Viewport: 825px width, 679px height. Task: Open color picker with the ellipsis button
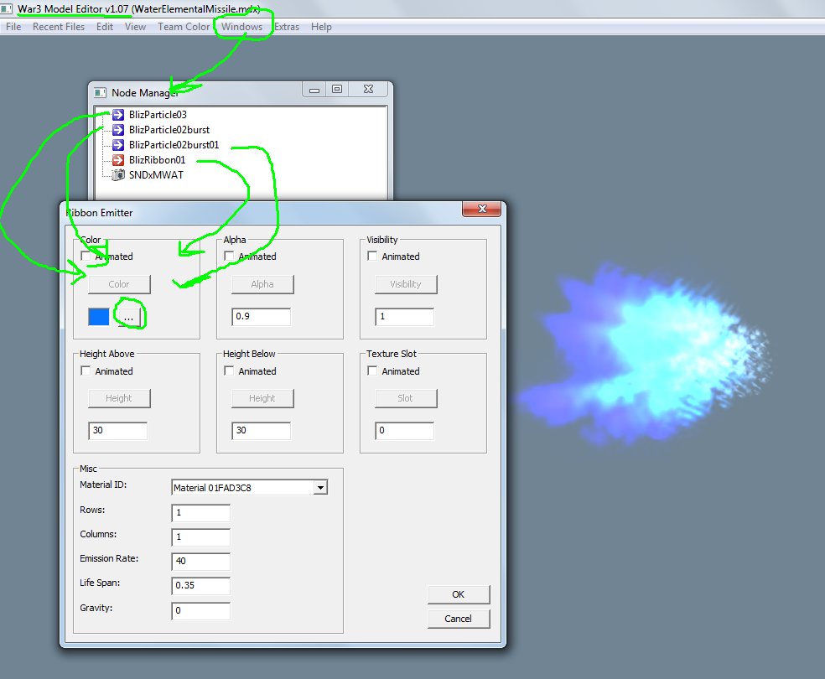point(128,317)
